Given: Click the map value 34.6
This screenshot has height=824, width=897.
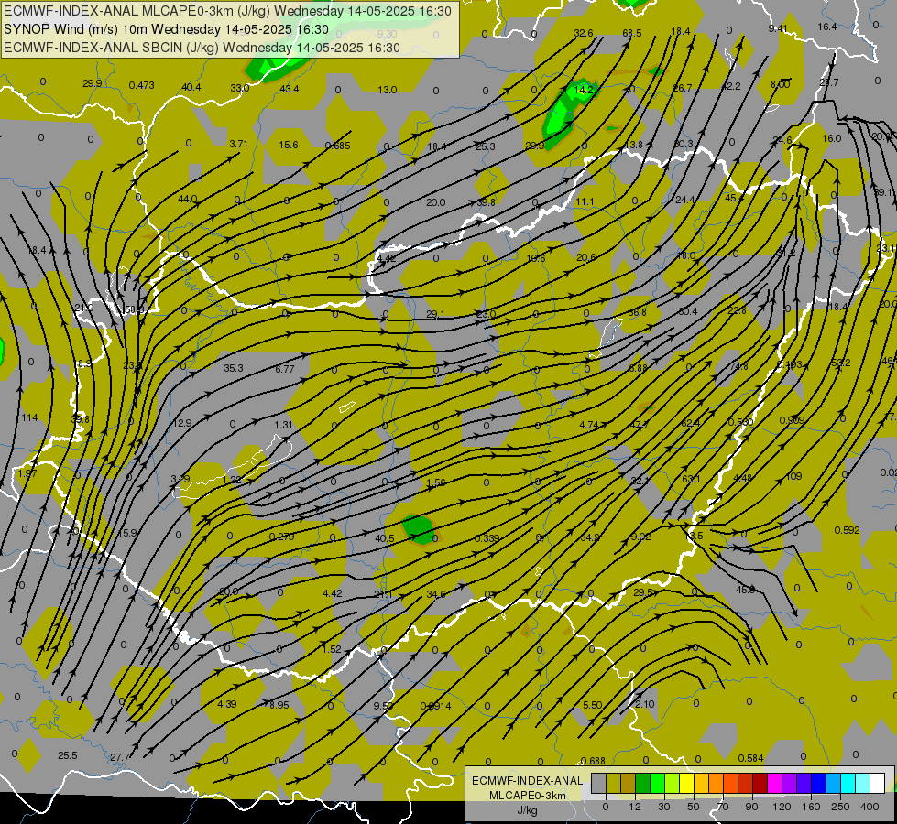Looking at the screenshot, I should pos(436,594).
